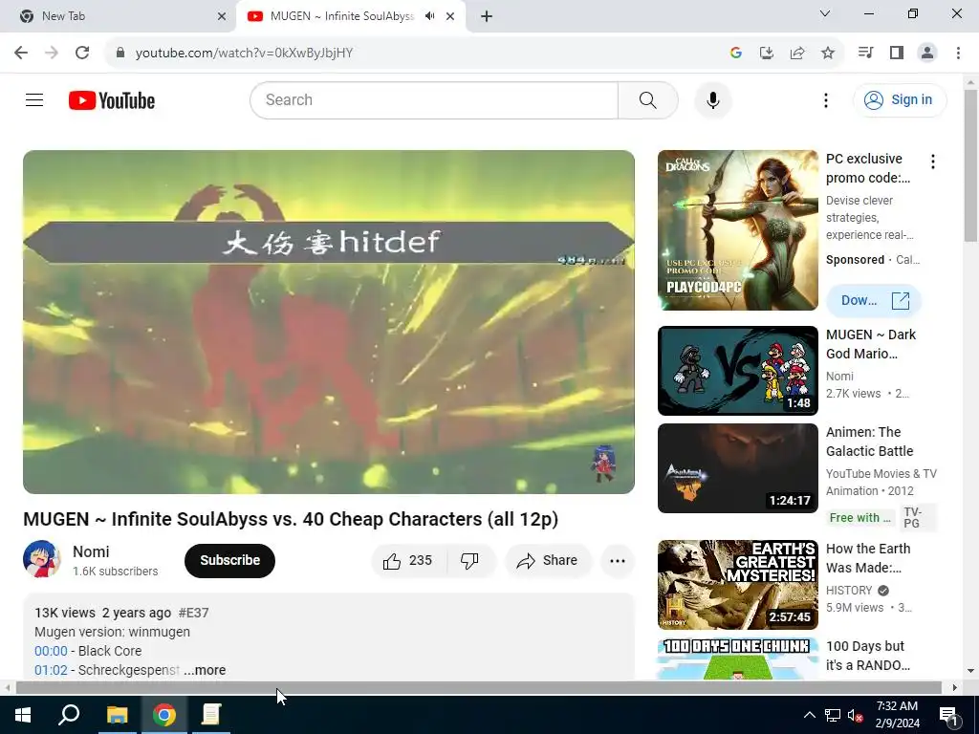
Task: Mute tab via speaker icon
Action: point(429,16)
